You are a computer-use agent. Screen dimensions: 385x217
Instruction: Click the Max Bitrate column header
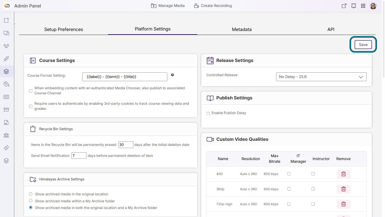click(275, 158)
